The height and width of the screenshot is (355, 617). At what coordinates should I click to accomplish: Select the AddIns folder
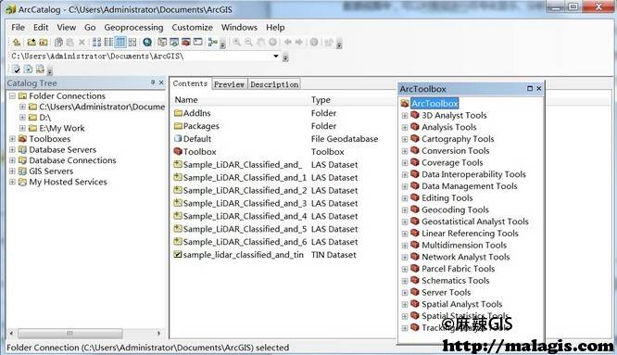pyautogui.click(x=193, y=113)
